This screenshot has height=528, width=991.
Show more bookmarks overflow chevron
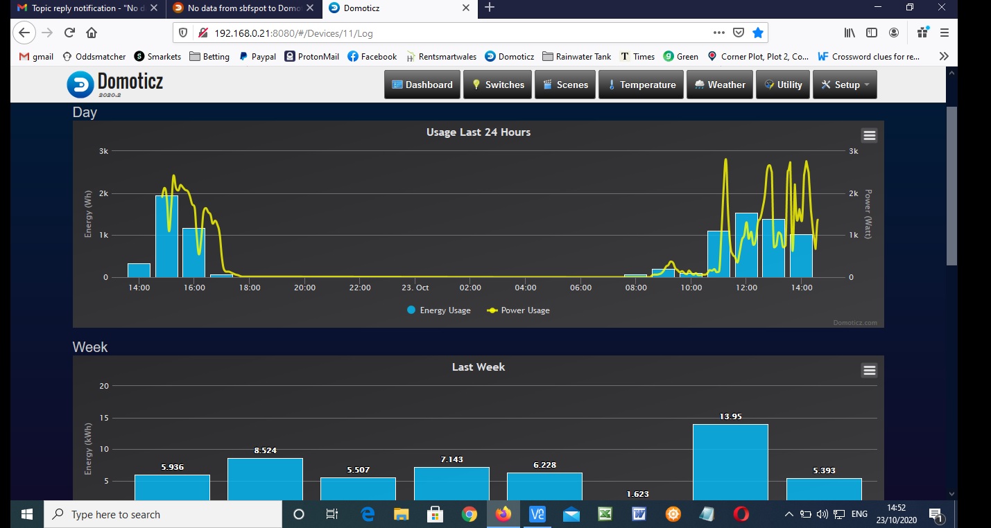(x=944, y=57)
